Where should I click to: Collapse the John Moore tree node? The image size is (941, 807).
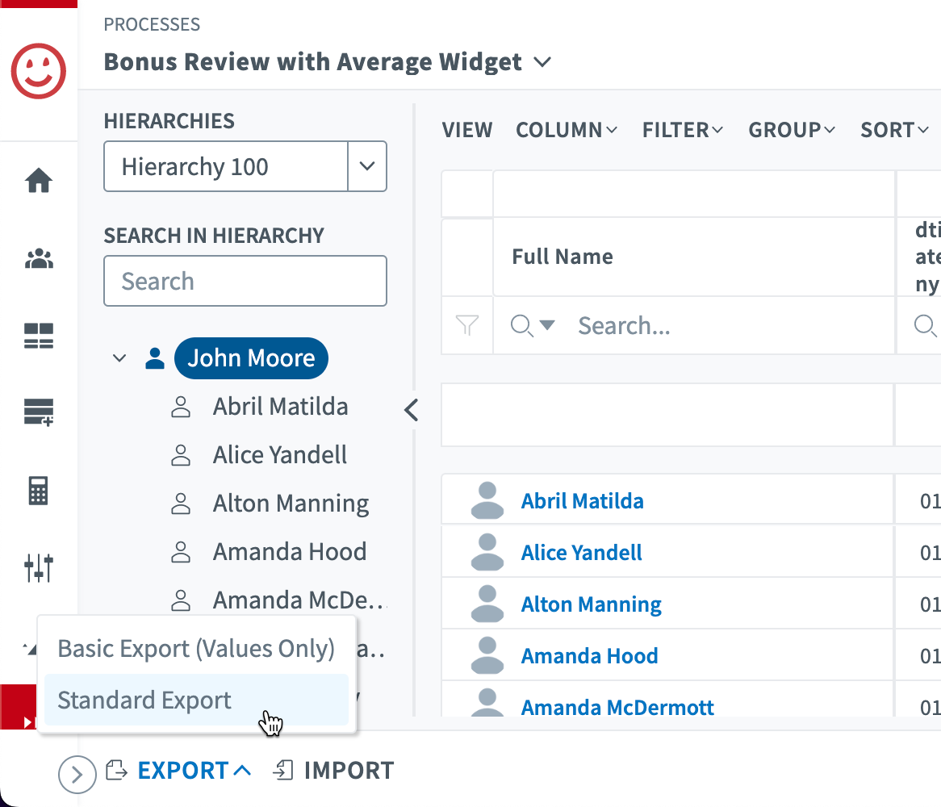pos(119,358)
